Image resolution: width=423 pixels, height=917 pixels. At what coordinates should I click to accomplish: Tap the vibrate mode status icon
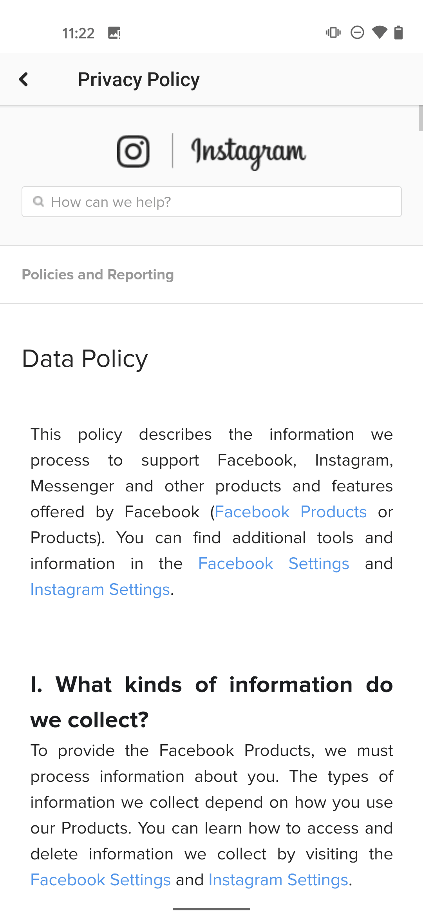click(x=333, y=33)
